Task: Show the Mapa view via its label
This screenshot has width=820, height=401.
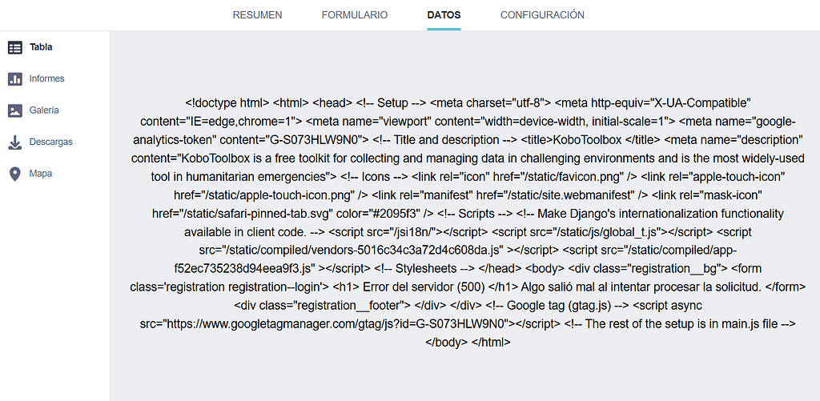Action: [x=40, y=174]
